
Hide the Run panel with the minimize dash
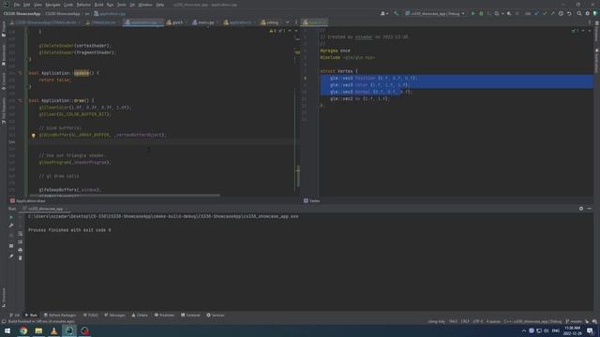coord(590,208)
